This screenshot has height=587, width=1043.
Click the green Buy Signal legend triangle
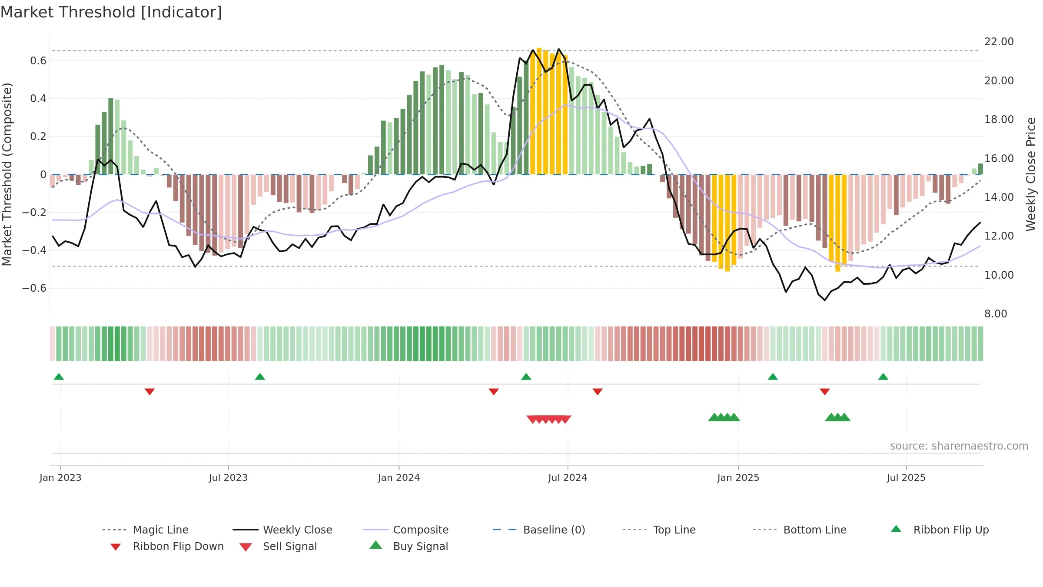[375, 545]
